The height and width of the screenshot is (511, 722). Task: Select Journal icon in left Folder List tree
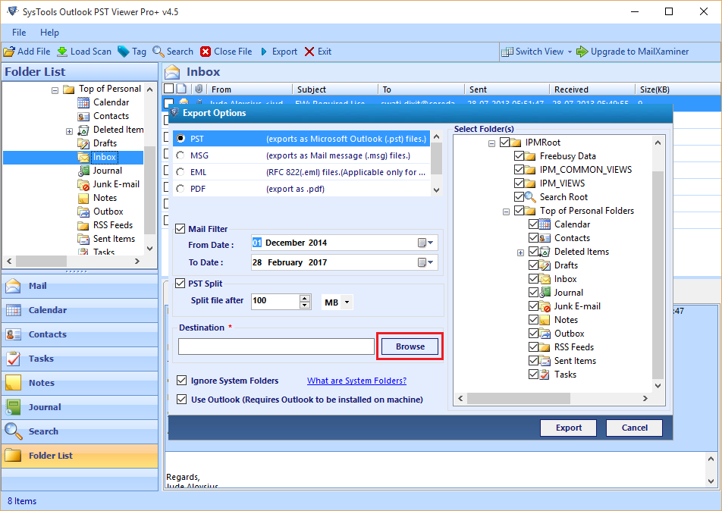tap(83, 171)
